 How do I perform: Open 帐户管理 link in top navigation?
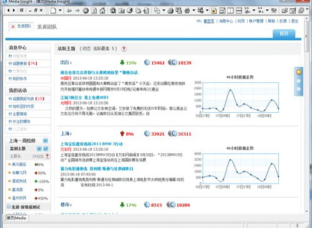point(256,21)
